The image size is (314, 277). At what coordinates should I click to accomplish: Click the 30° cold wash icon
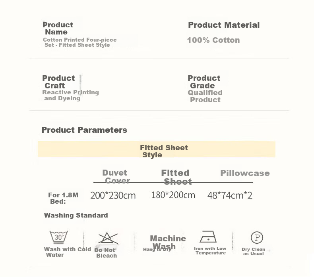click(x=58, y=237)
